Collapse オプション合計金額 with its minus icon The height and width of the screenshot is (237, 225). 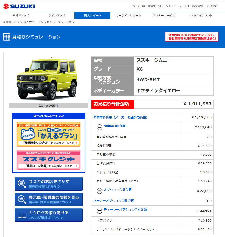point(99,191)
